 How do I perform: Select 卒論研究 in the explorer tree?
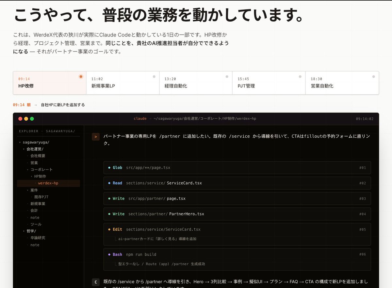click(x=38, y=238)
